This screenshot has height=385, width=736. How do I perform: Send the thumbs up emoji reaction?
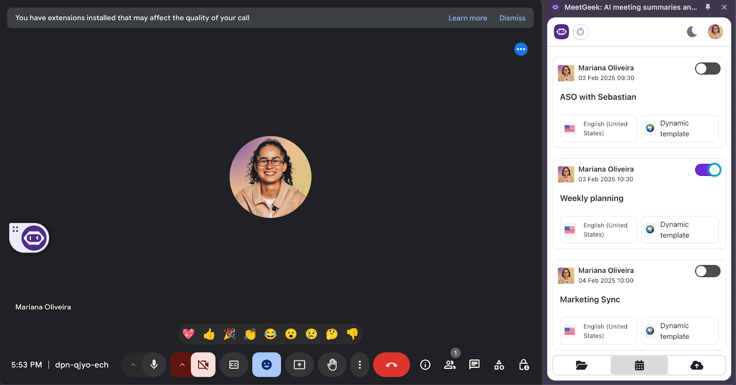tap(209, 334)
